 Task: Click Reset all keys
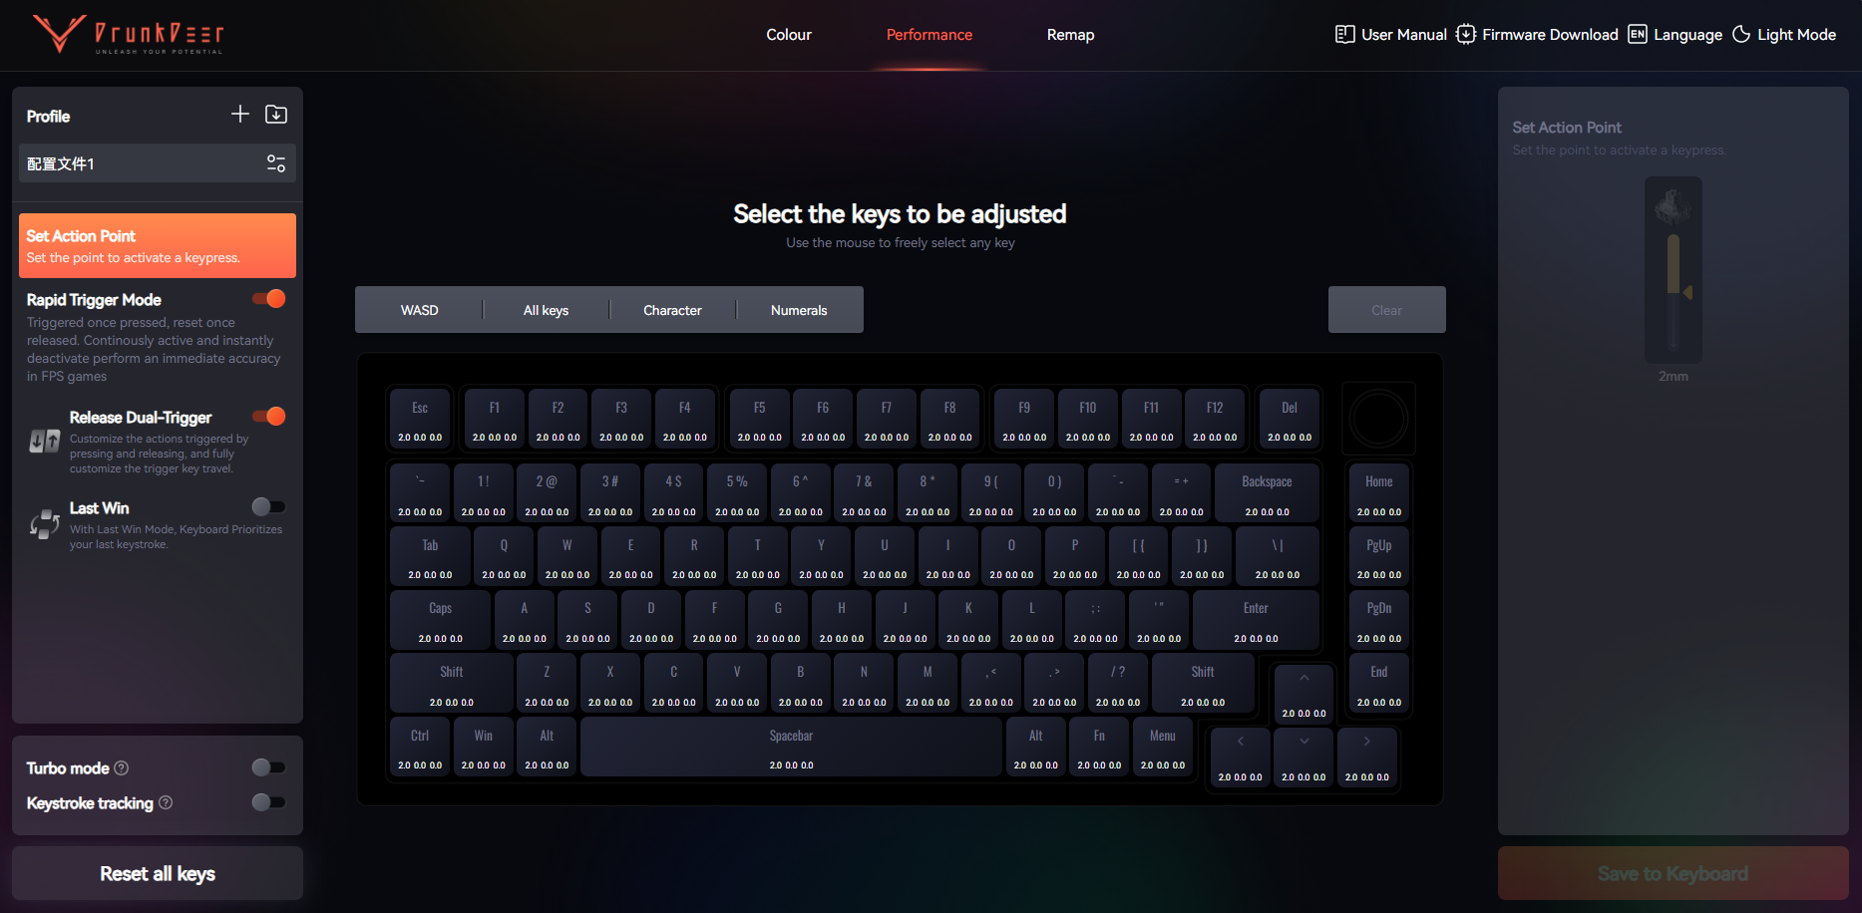(x=157, y=873)
